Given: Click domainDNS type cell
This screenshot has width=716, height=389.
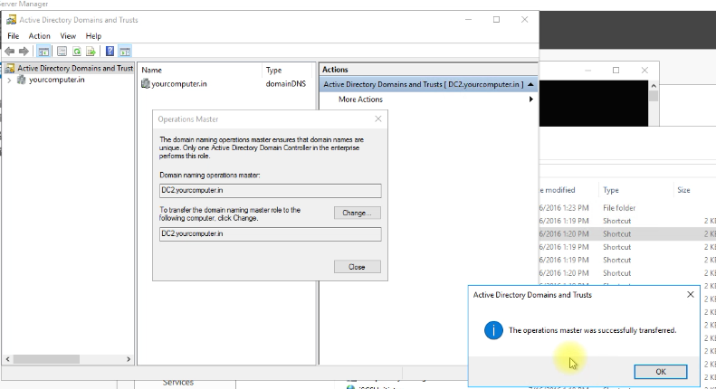Looking at the screenshot, I should 286,83.
